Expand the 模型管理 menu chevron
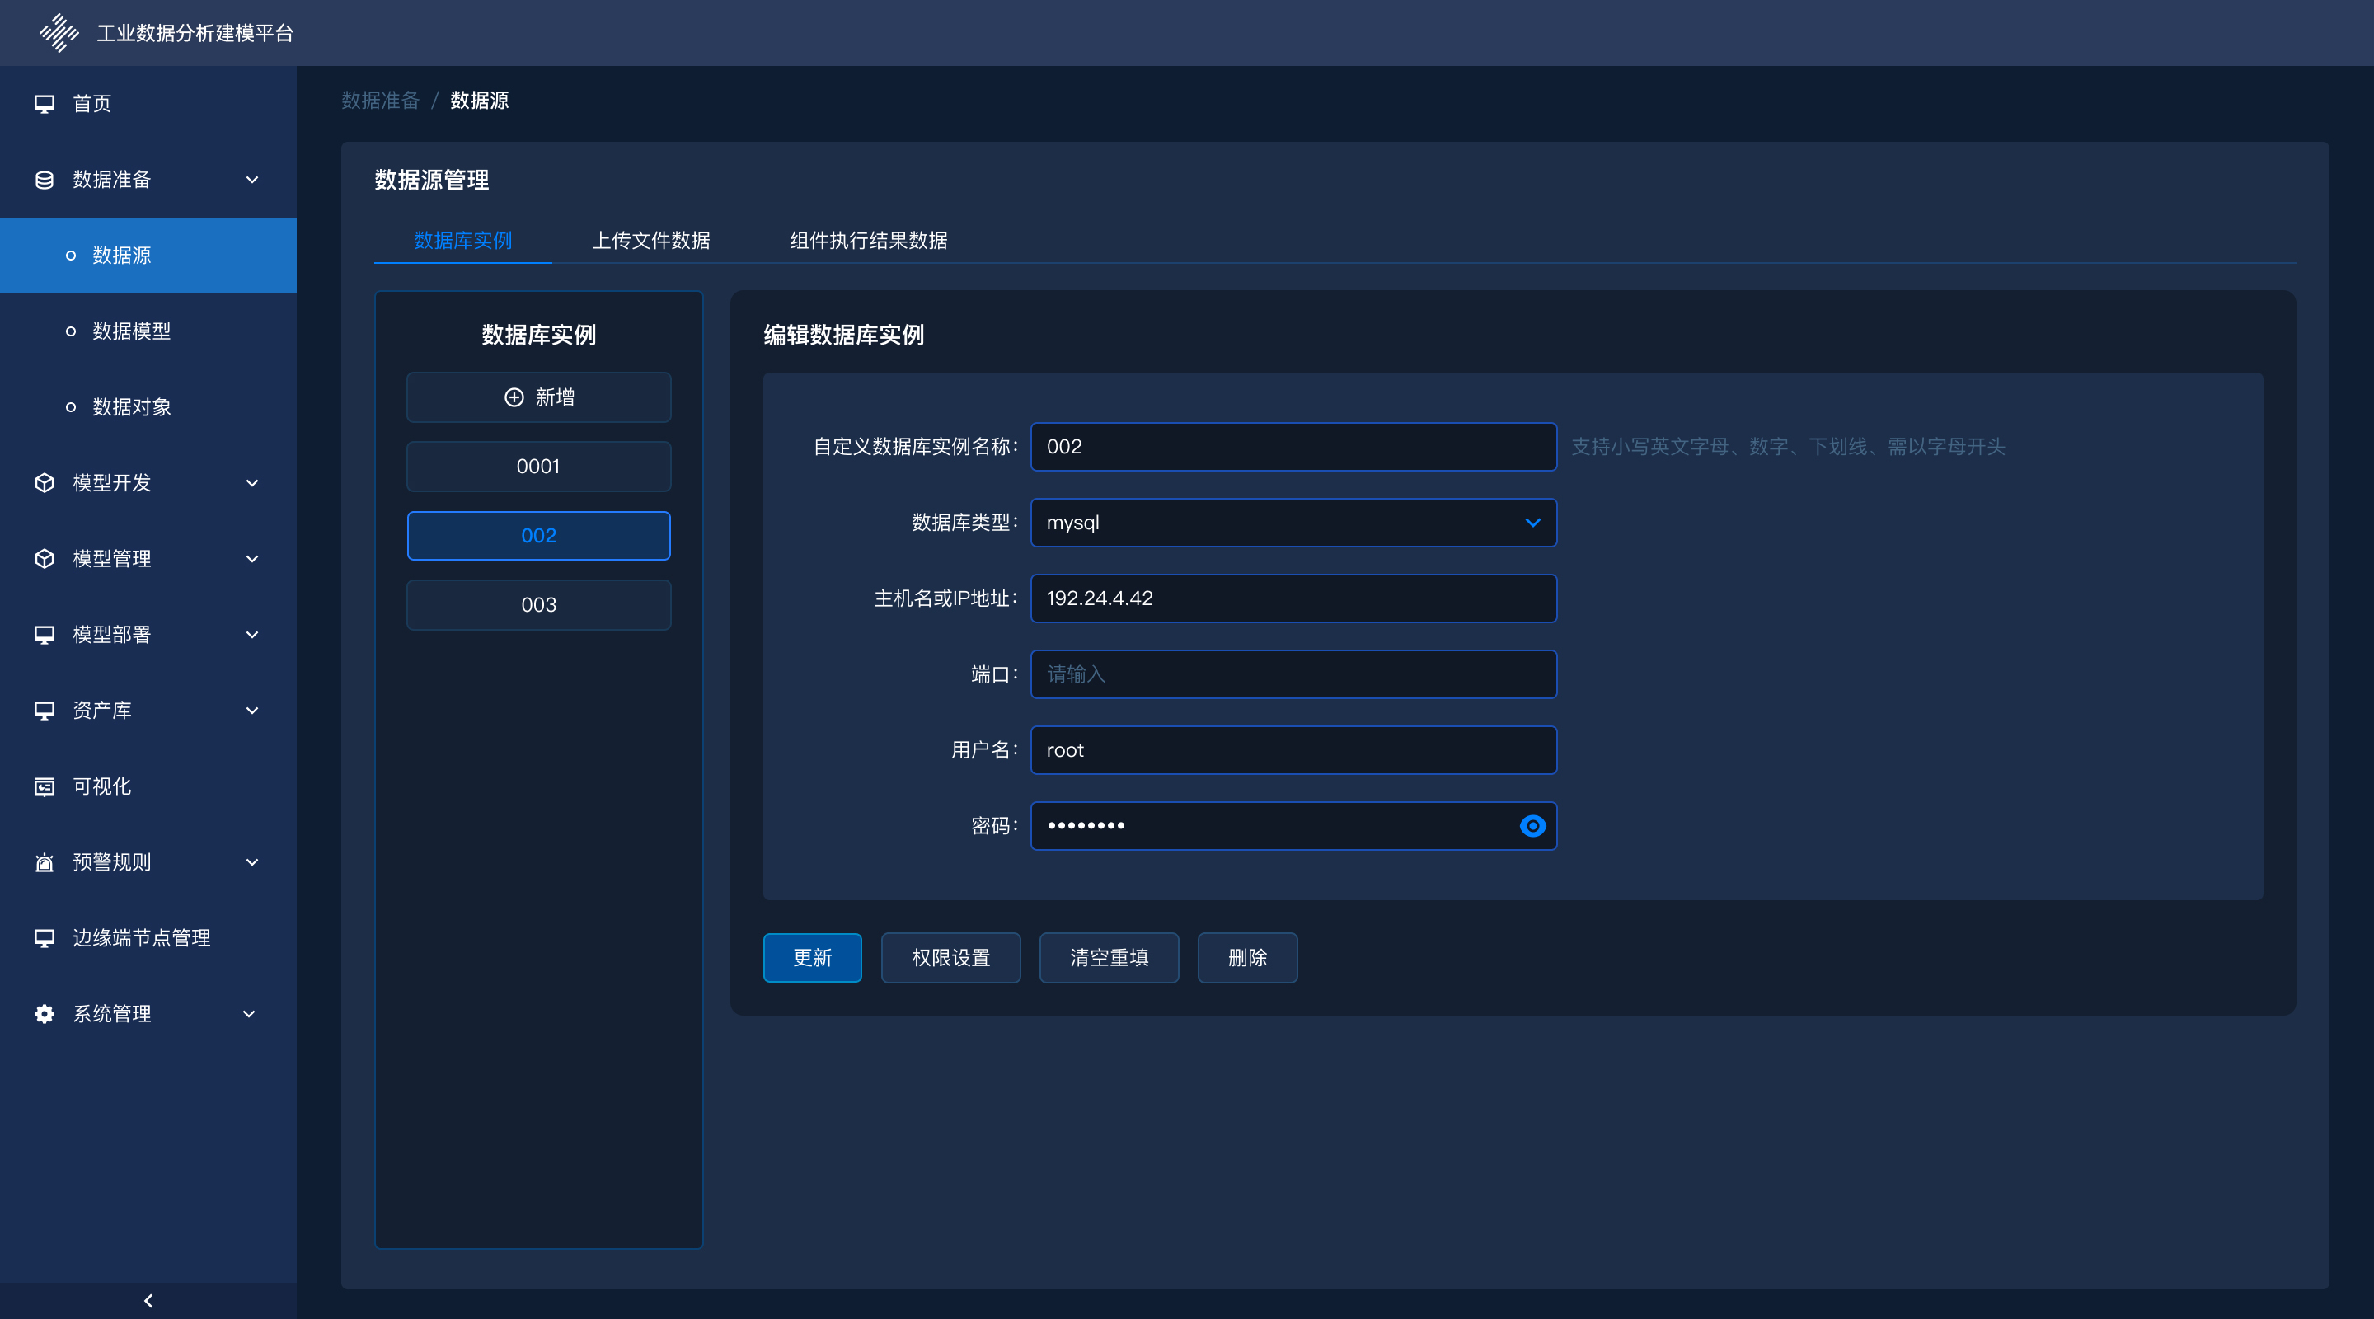Image resolution: width=2374 pixels, height=1319 pixels. 251,559
